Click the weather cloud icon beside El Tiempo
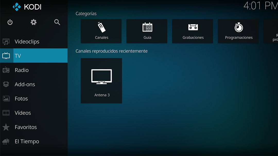The height and width of the screenshot is (156, 278). [6, 141]
